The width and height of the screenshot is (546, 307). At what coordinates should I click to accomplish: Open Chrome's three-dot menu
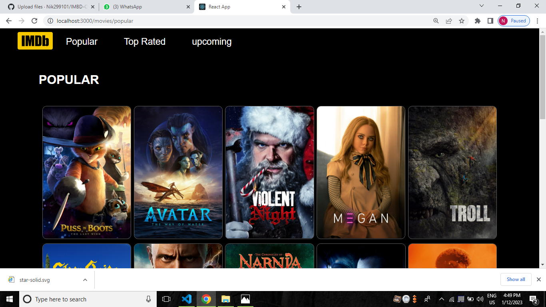click(x=537, y=21)
